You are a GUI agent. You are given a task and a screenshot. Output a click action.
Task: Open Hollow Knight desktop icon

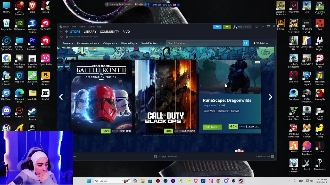click(x=320, y=43)
